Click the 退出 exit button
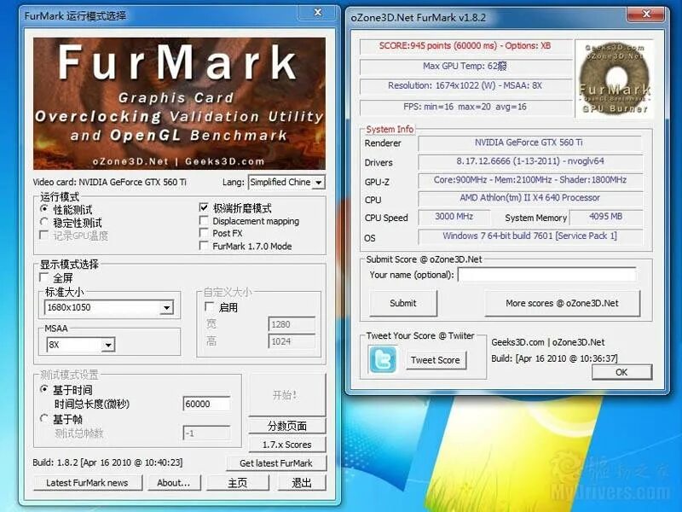The height and width of the screenshot is (512, 682). click(x=302, y=483)
